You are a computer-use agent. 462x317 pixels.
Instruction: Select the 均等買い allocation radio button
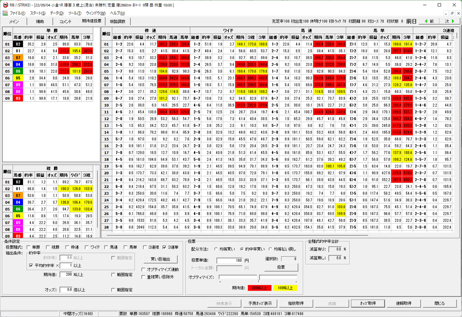[216, 249]
